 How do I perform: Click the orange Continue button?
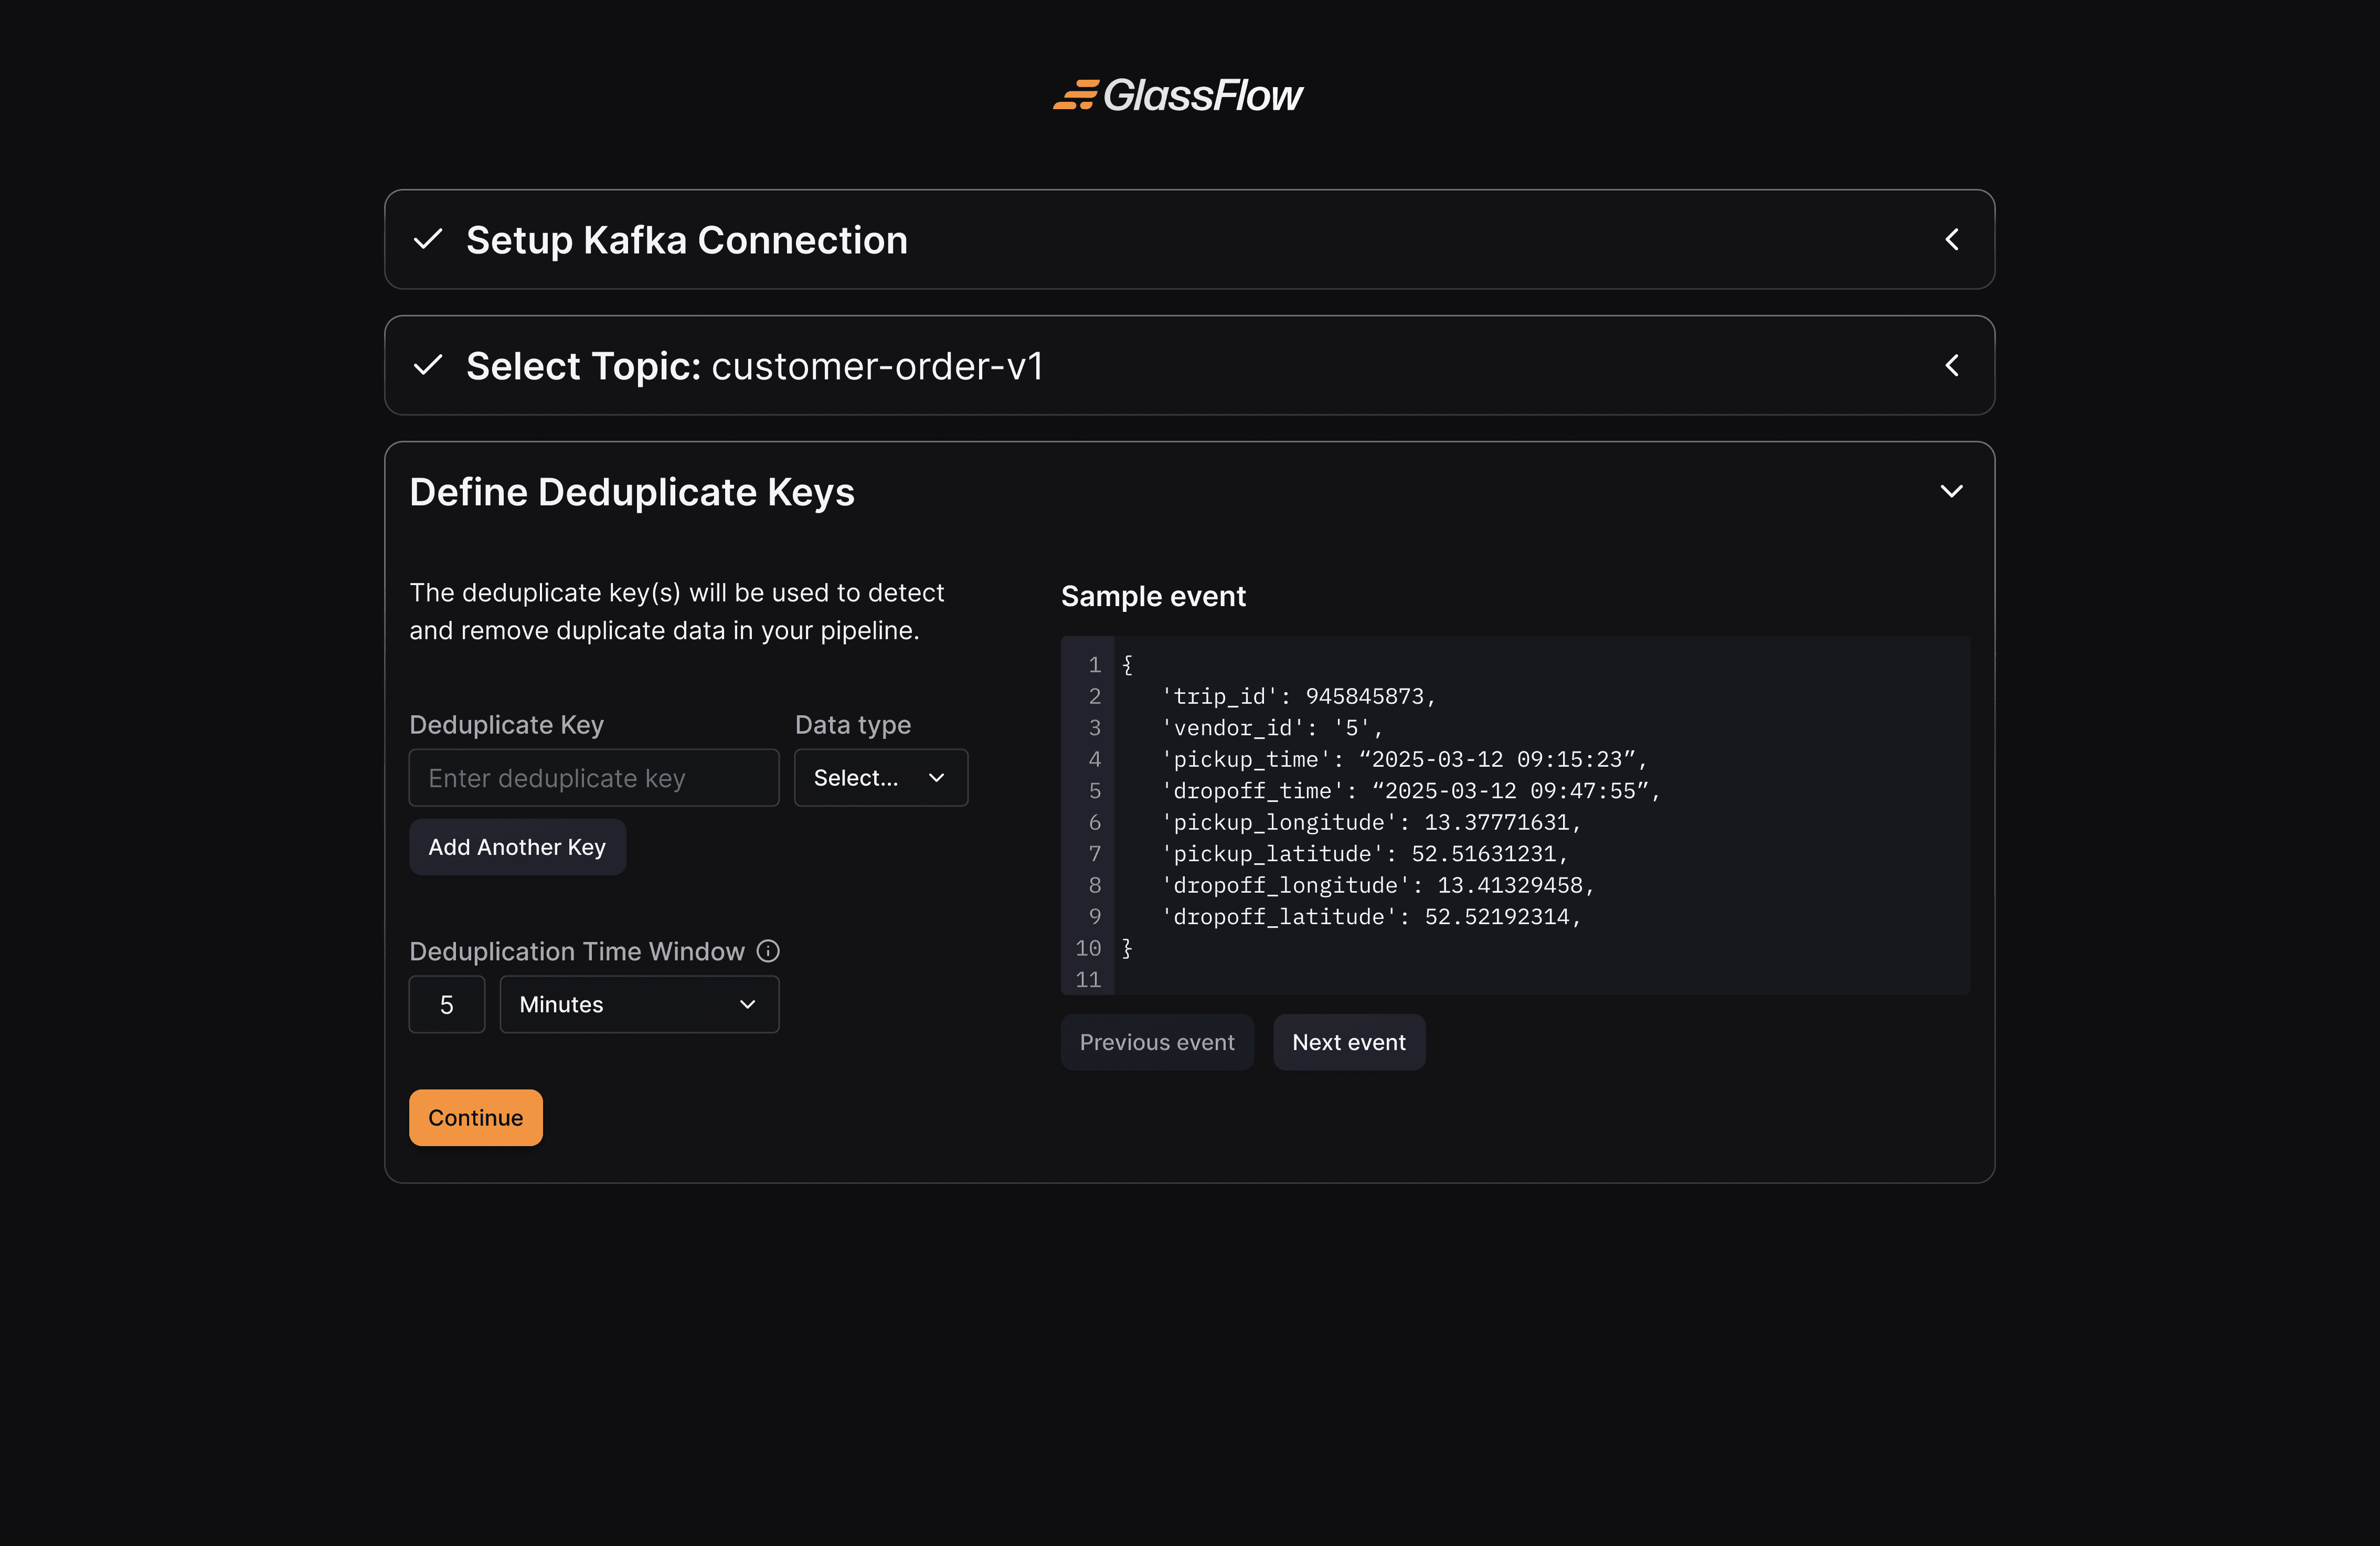click(476, 1118)
